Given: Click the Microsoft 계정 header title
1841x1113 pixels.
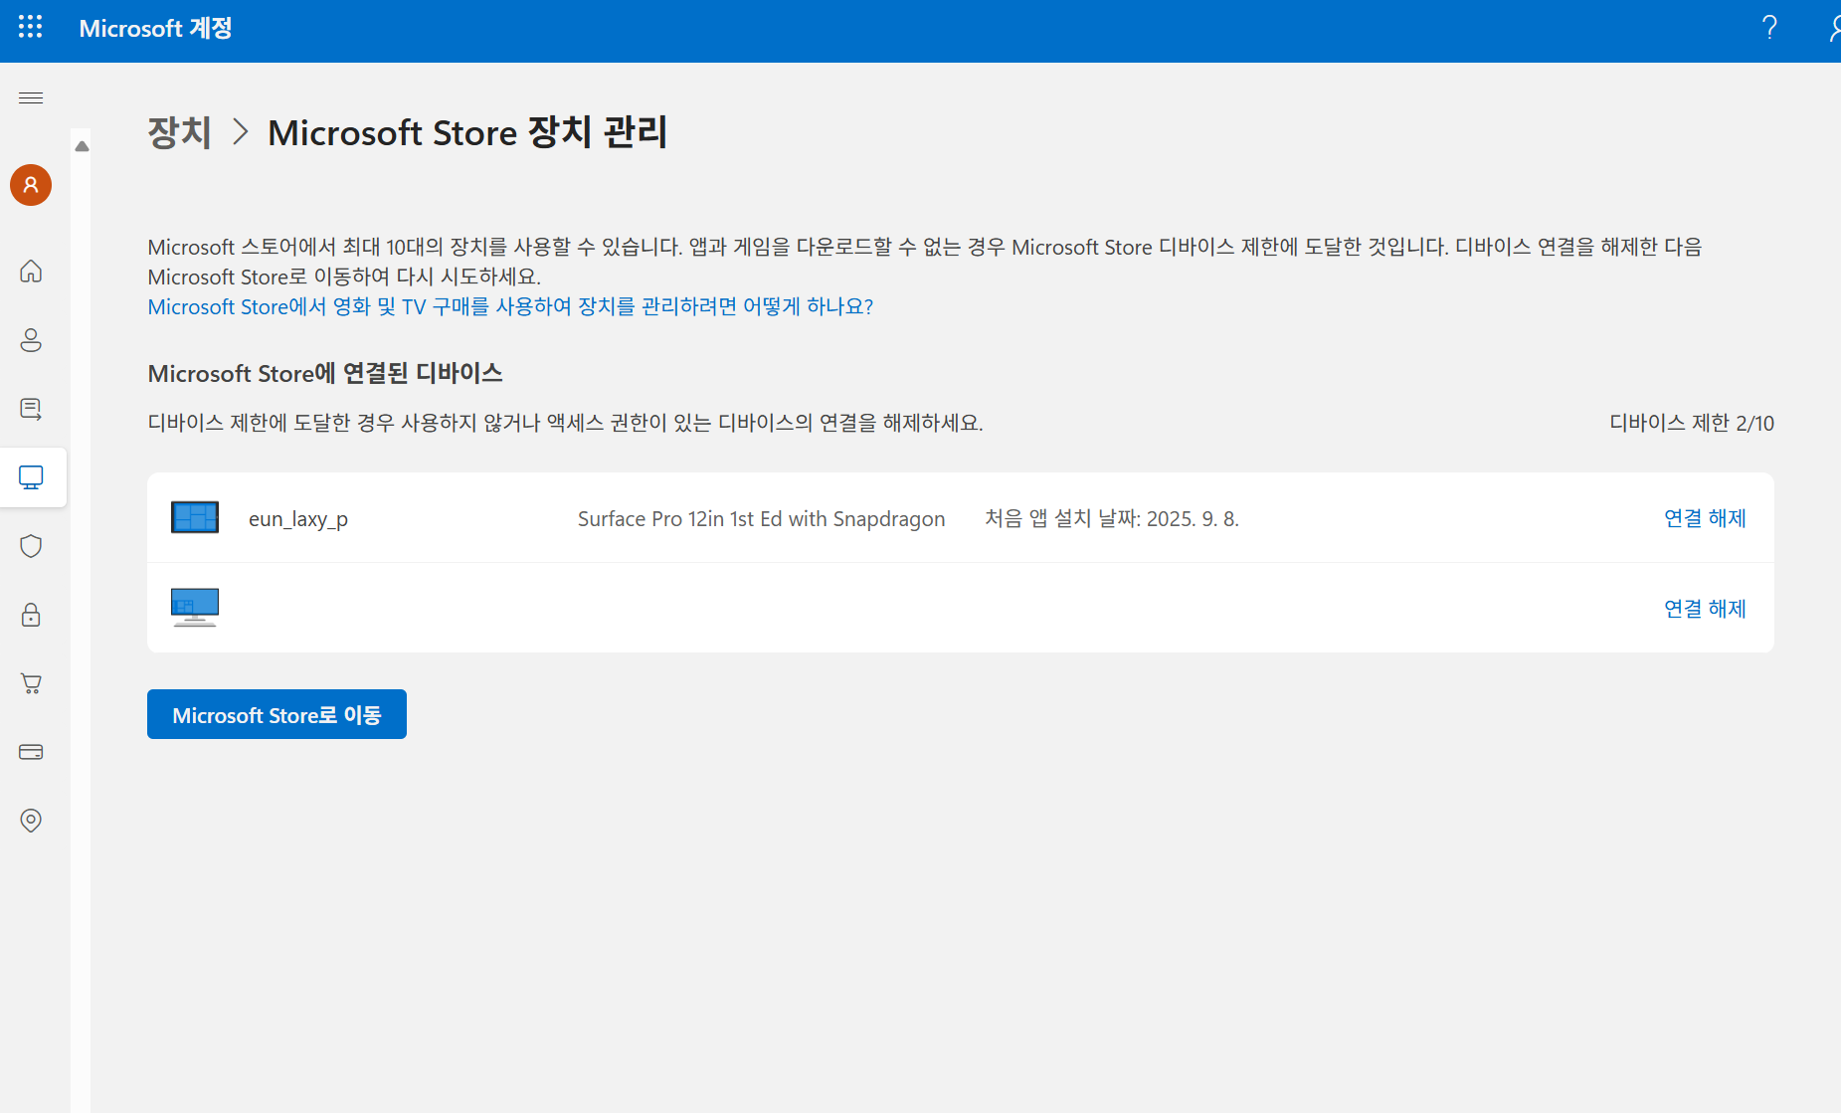Looking at the screenshot, I should point(155,28).
